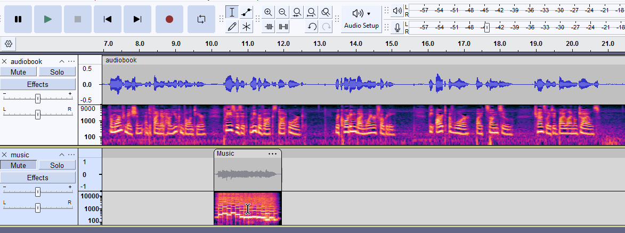Open the audiobook track name label
Viewport: 625px width, 233px height.
tap(26, 61)
